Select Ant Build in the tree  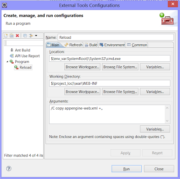coord(22,50)
